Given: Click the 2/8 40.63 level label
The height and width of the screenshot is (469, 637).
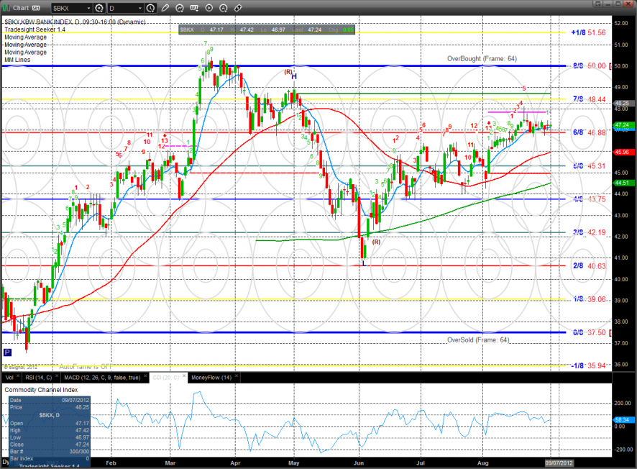Looking at the screenshot, I should tap(589, 266).
